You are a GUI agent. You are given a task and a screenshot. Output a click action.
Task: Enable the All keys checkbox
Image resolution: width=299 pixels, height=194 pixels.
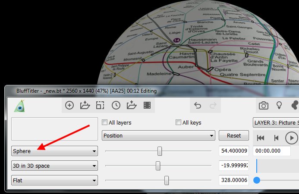(179, 122)
